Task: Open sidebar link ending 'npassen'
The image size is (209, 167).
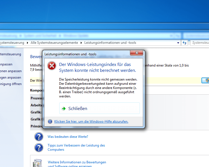Action: (6, 64)
